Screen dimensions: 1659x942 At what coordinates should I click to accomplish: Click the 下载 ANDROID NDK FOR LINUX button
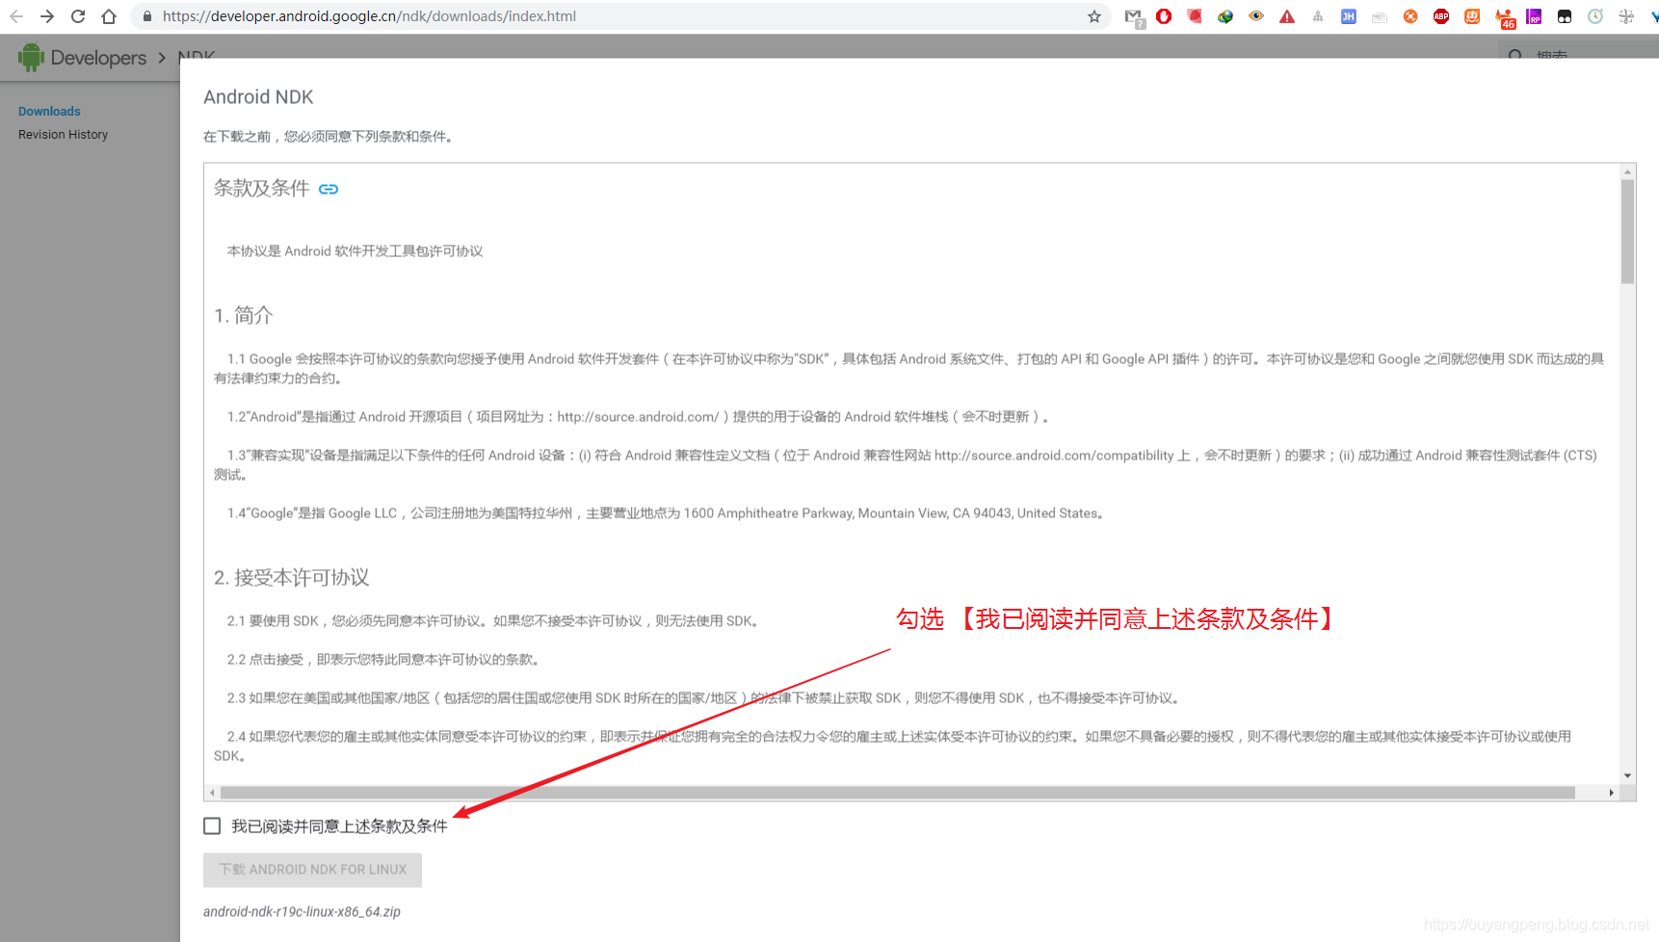click(312, 870)
